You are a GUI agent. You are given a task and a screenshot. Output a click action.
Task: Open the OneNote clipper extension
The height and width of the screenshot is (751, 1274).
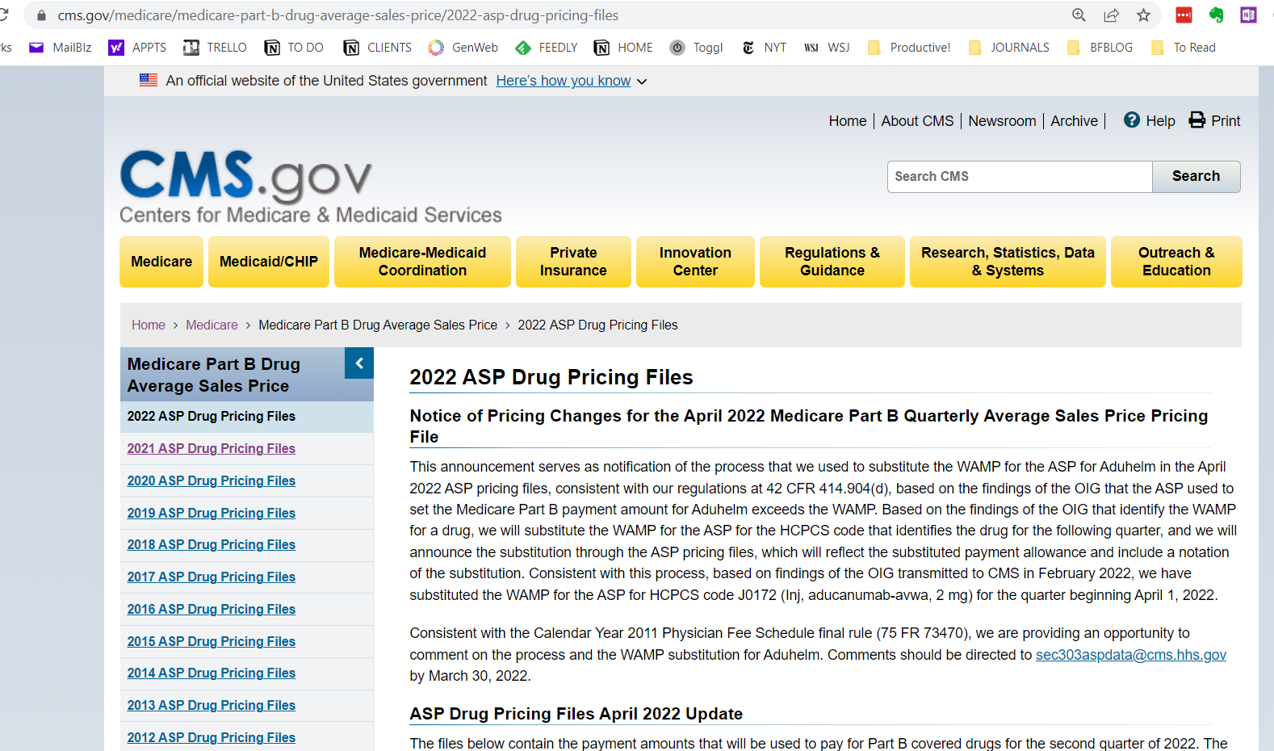coord(1248,15)
